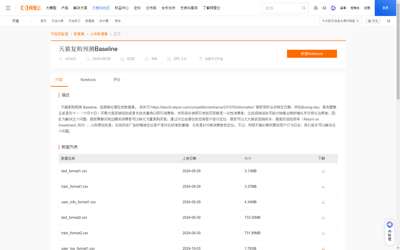Click the 注册 link
400x250 pixels.
367,8
